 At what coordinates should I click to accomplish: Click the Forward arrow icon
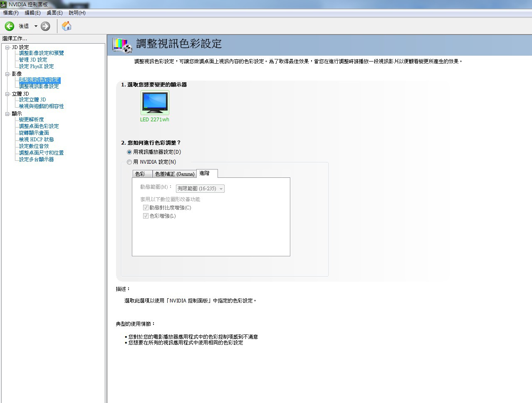tap(45, 26)
